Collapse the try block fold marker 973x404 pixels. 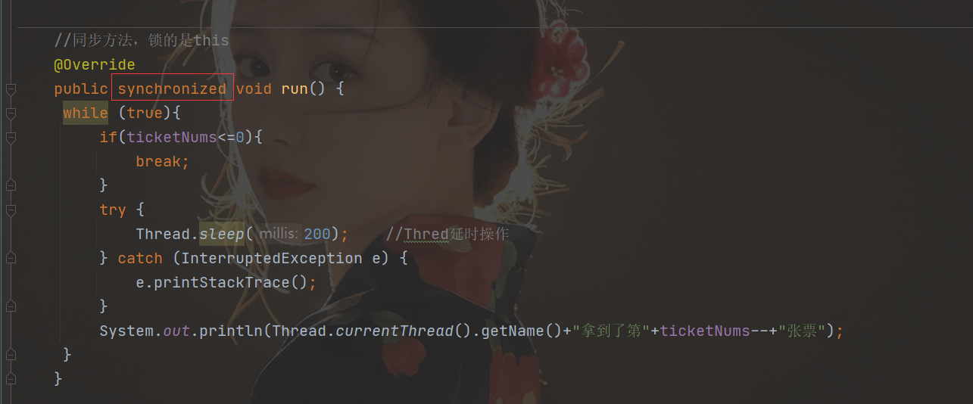pyautogui.click(x=11, y=210)
